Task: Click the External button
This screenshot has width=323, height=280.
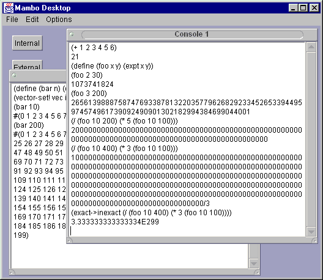Action: click(27, 65)
